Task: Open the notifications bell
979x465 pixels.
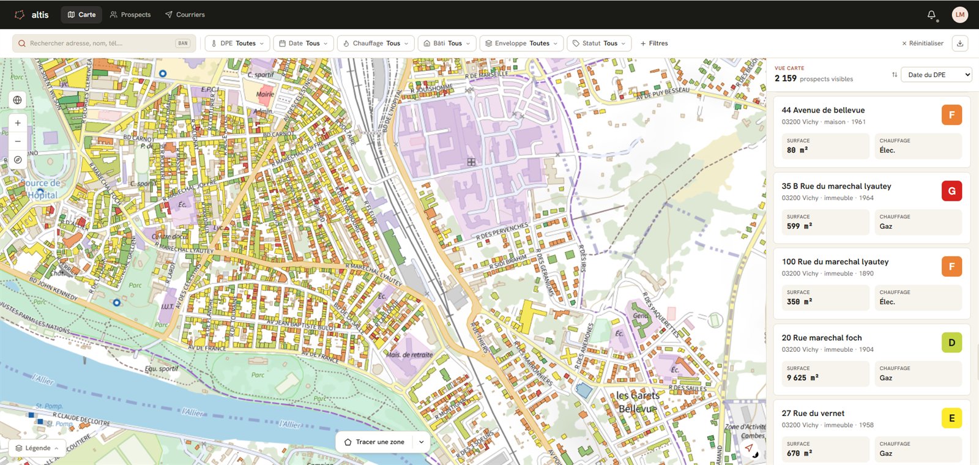Action: [931, 15]
